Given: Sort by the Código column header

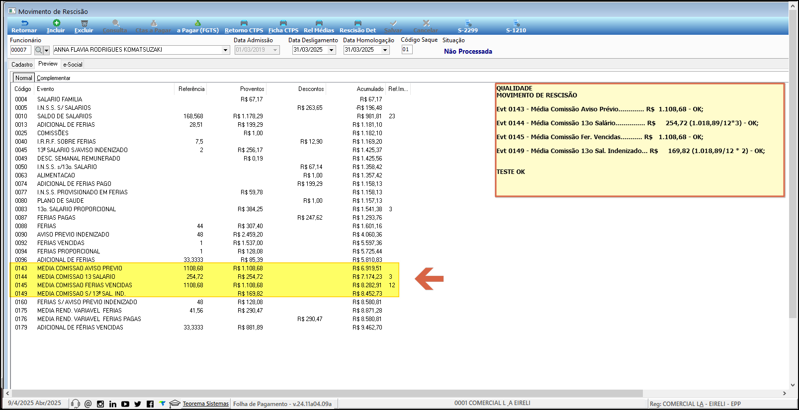Looking at the screenshot, I should pos(23,89).
